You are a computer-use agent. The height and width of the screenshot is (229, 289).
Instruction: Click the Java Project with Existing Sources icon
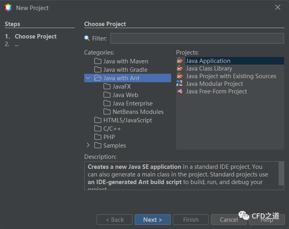pos(180,76)
